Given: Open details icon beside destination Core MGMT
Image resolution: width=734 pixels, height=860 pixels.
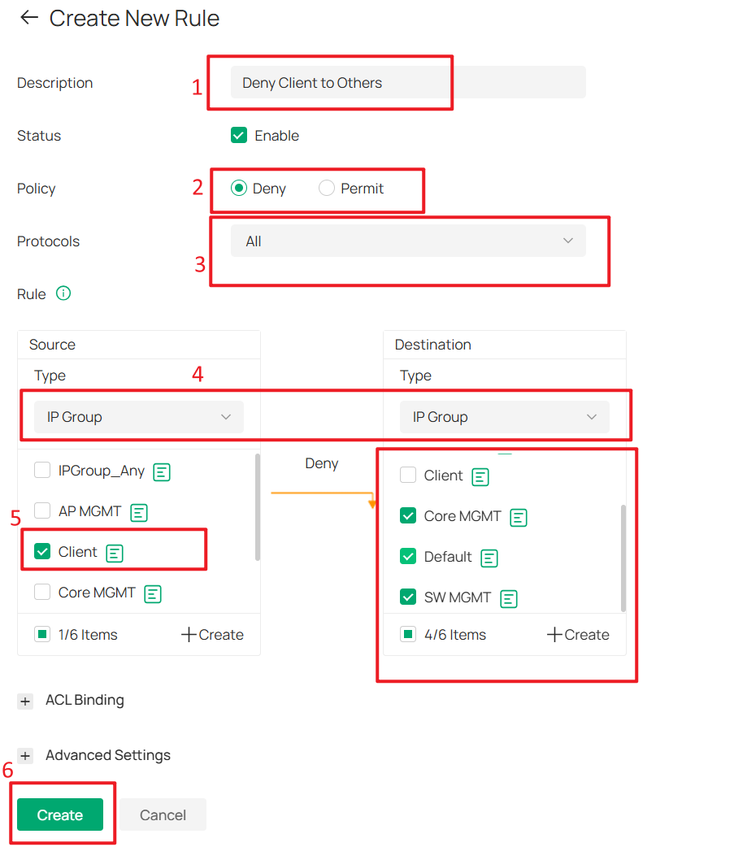Looking at the screenshot, I should tap(519, 518).
